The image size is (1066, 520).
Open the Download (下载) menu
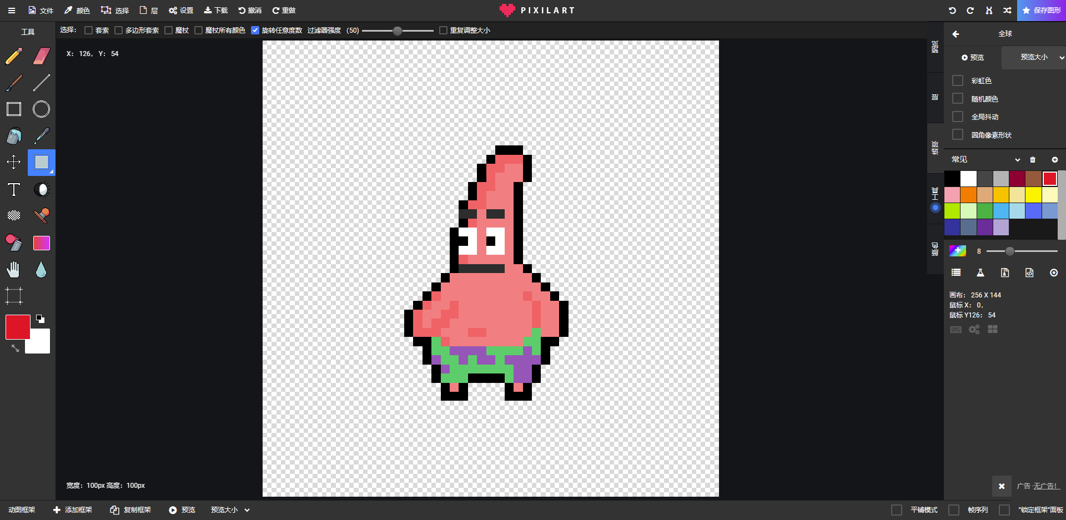point(216,11)
